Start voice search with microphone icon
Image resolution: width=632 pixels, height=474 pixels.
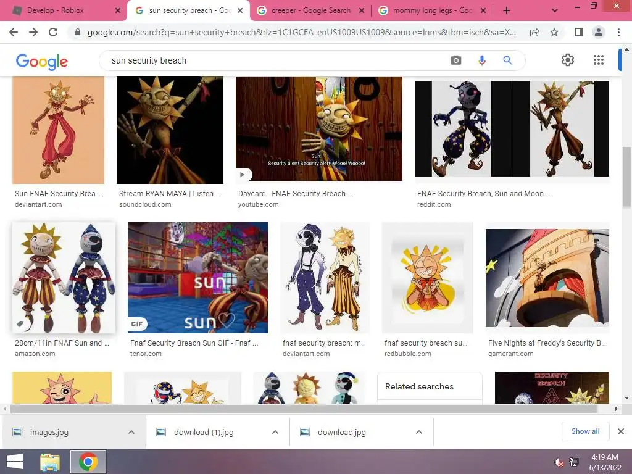pos(481,60)
